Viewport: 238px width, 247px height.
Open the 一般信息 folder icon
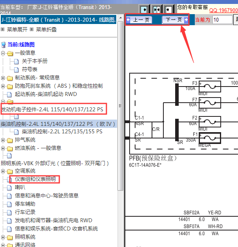click(x=10, y=53)
